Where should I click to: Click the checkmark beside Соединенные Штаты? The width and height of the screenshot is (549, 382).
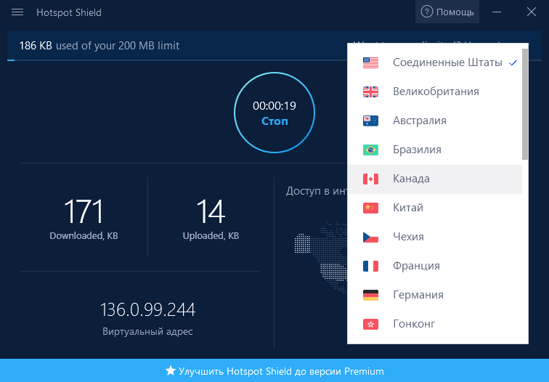coord(513,63)
